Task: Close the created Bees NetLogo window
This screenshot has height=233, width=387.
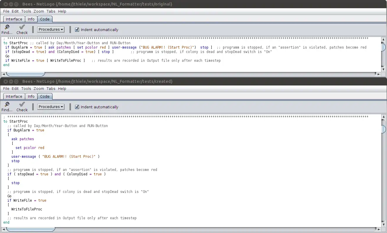Action: (6, 81)
